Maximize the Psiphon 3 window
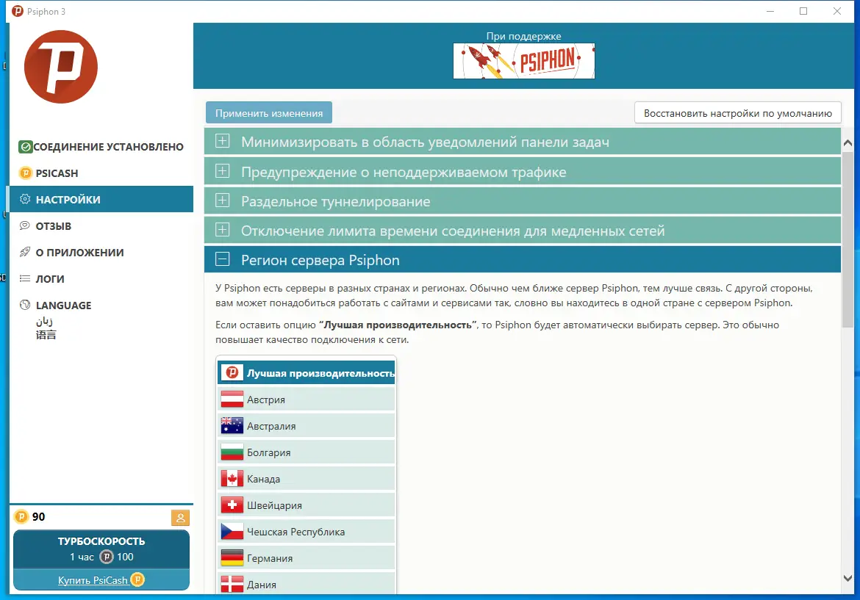 pos(803,11)
